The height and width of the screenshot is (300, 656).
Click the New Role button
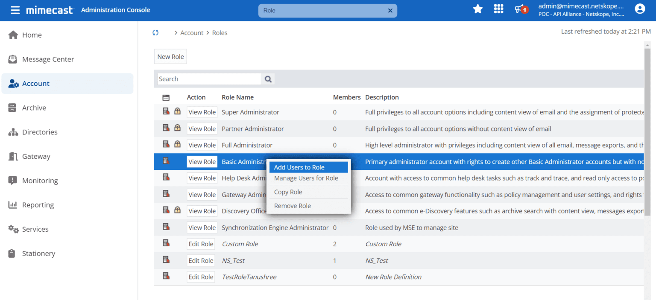(170, 56)
